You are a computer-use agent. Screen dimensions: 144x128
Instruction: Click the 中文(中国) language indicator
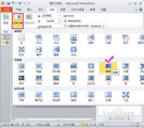click(x=69, y=125)
